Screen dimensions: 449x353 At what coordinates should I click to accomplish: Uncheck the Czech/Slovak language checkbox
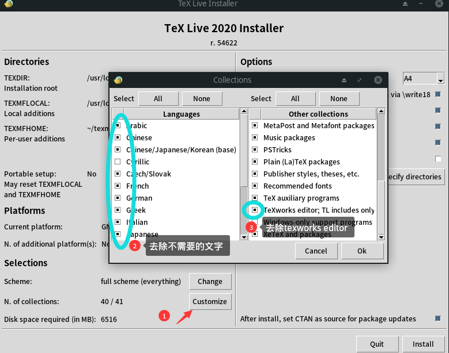point(118,174)
